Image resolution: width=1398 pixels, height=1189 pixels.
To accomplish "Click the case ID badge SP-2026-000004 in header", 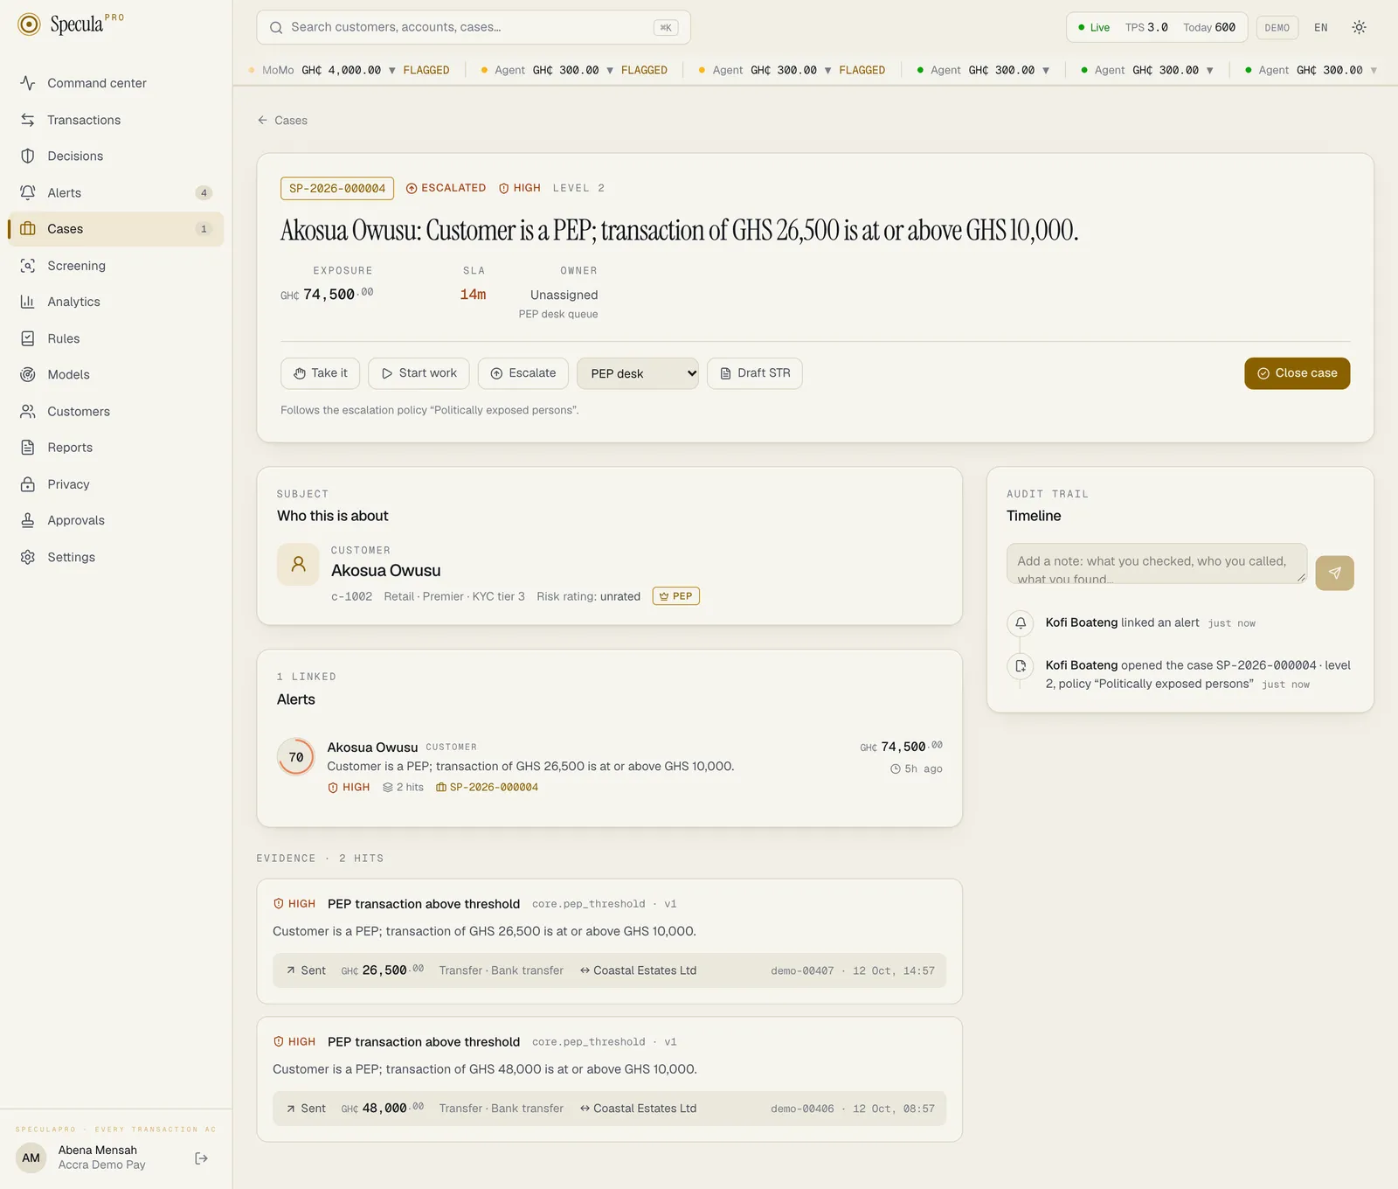I will point(337,188).
